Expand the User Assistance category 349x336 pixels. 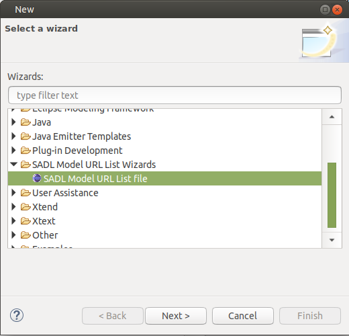tap(13, 193)
